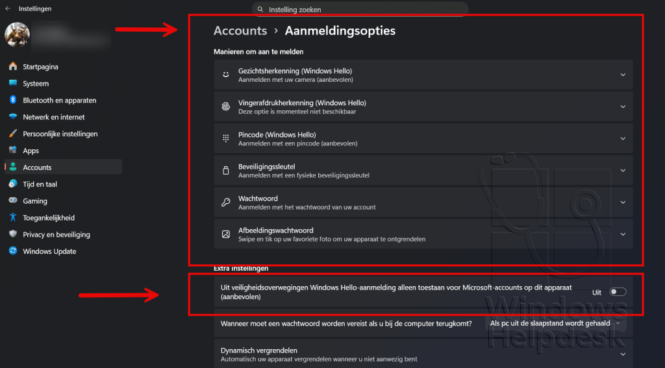Click the Windows Update icon in sidebar
665x368 pixels.
pos(12,251)
